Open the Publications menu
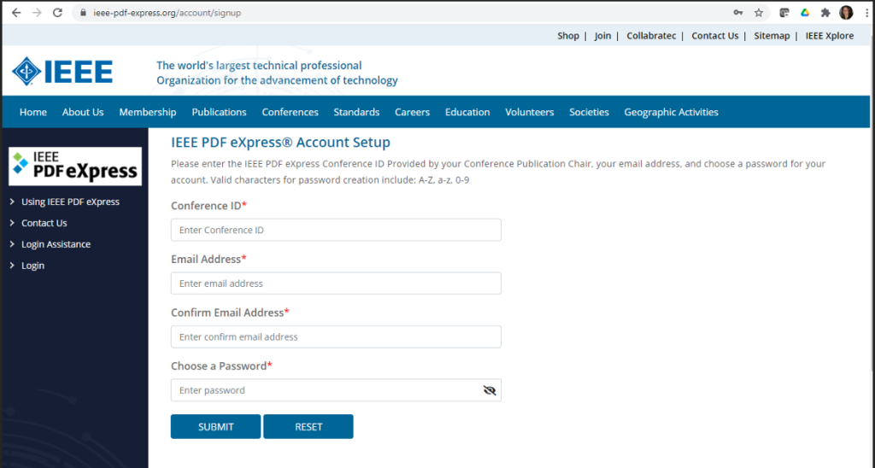The image size is (875, 468). (x=219, y=112)
